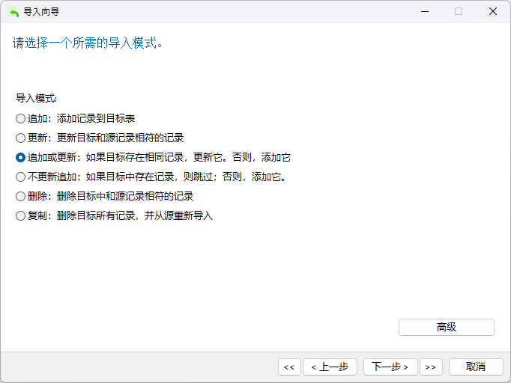Go back with 上一步 button

tap(330, 367)
